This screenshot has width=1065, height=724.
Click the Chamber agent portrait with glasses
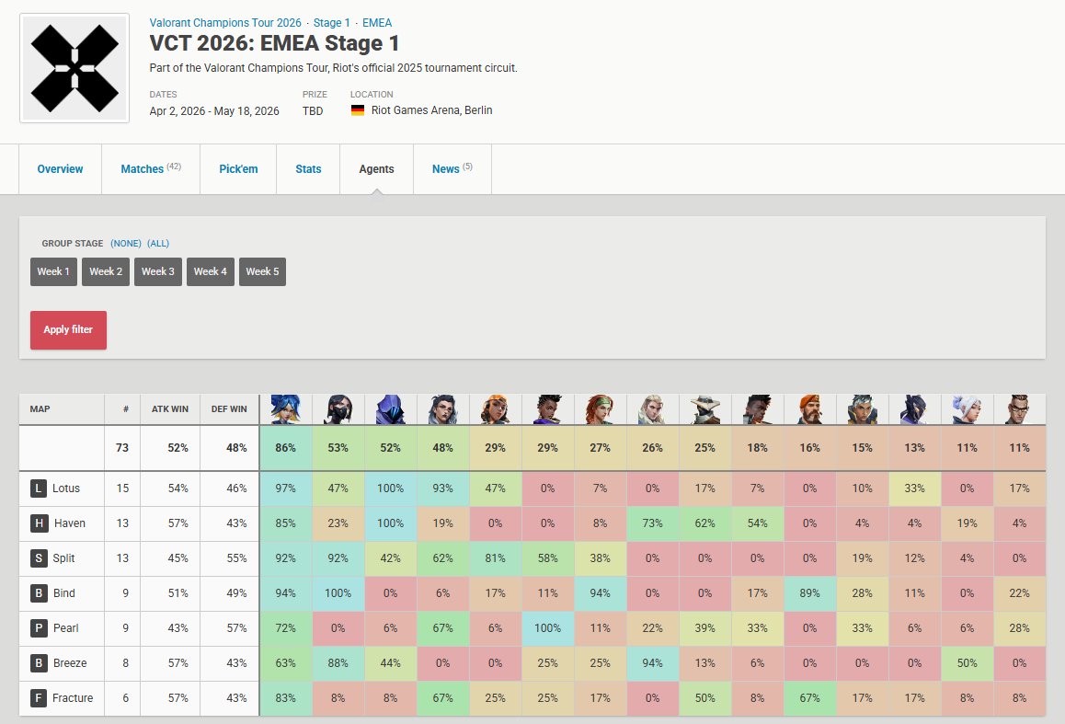[1019, 409]
